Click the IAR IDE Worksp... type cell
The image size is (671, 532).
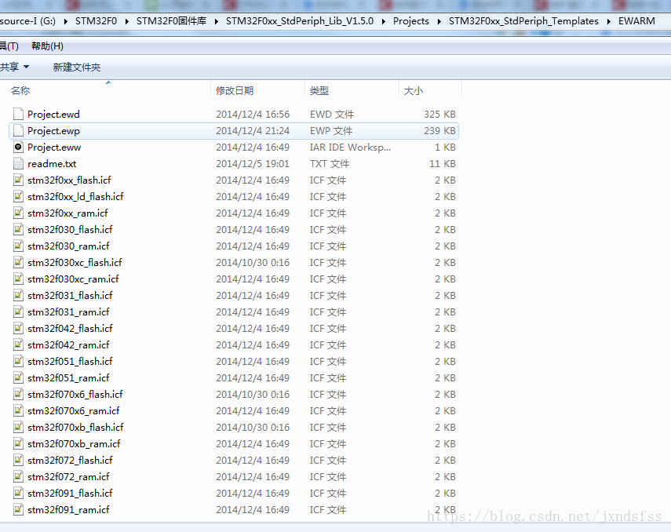(x=350, y=148)
